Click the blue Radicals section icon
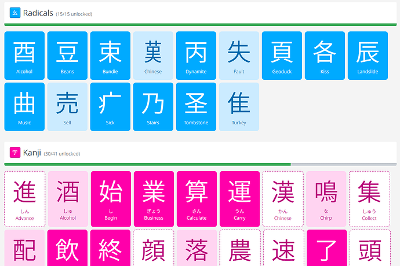 (15, 13)
